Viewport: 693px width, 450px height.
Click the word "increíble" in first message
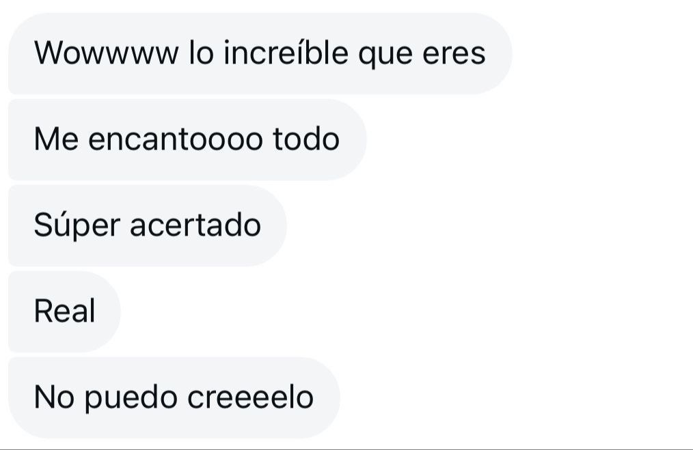click(286, 53)
